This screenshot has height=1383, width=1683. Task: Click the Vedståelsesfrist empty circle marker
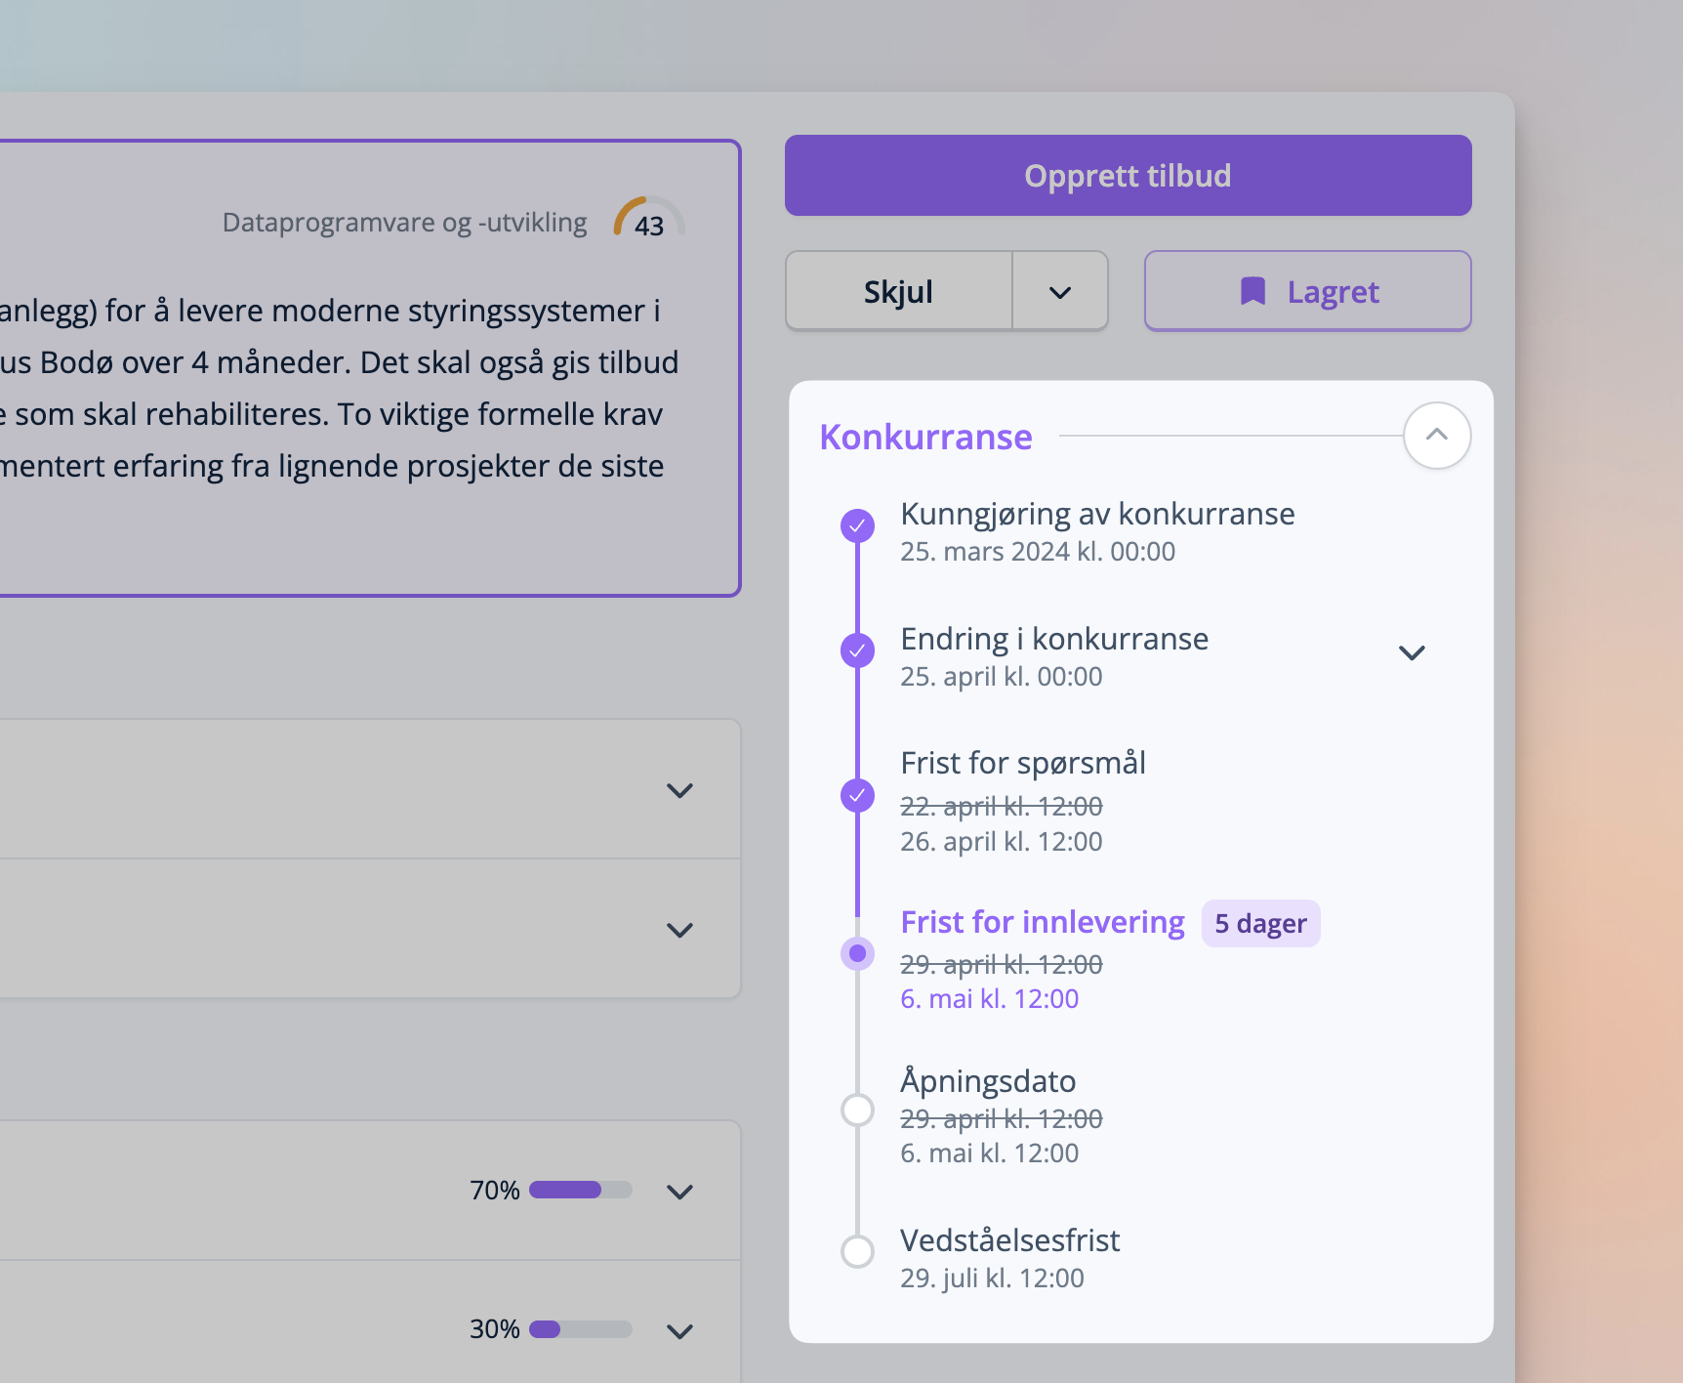click(x=857, y=1251)
